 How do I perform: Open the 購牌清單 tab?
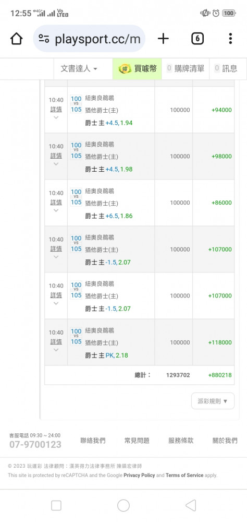click(186, 68)
